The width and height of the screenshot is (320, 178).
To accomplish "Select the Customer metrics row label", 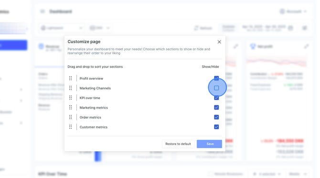I will tap(94, 127).
